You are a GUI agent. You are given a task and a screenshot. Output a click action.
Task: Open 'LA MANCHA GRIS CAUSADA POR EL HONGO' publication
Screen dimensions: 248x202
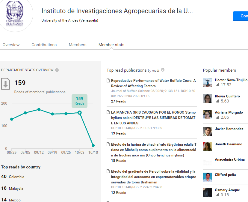tap(153, 117)
